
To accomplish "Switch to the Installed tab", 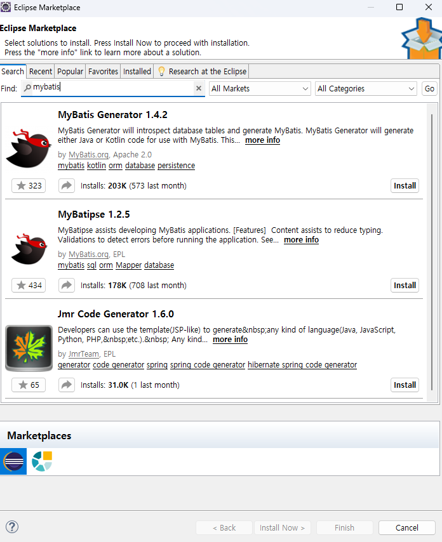I will click(x=137, y=72).
